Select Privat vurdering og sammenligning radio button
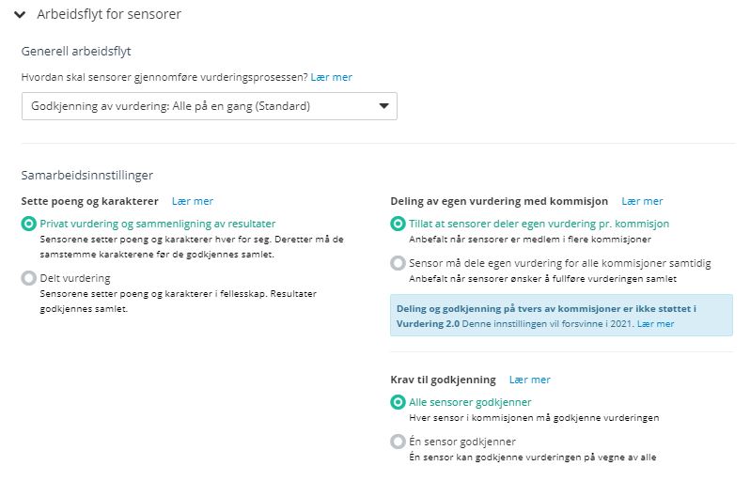The image size is (750, 481). coord(29,224)
